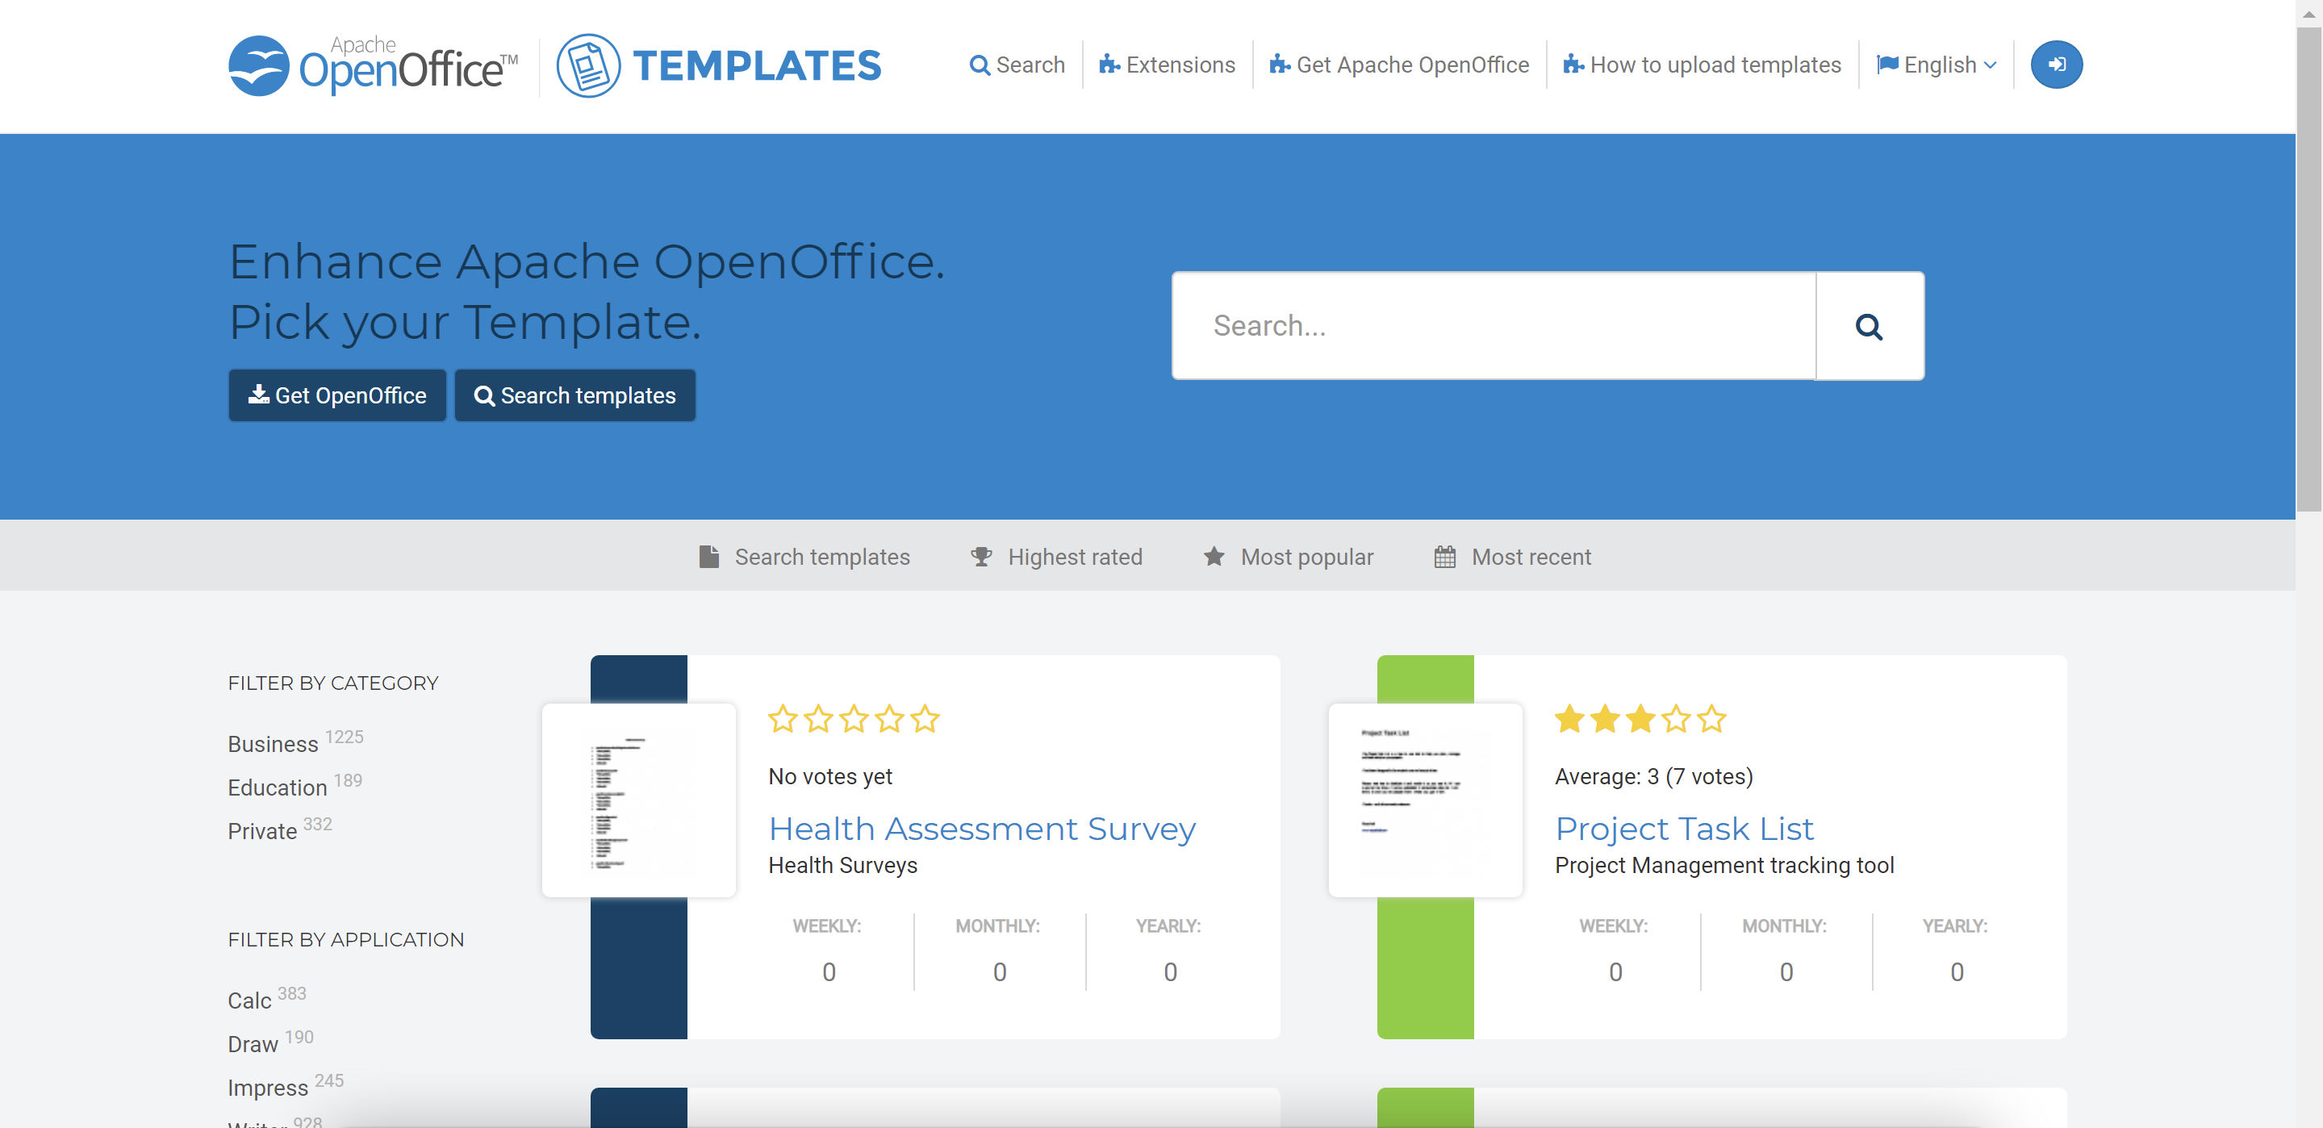Click the vertical page scrollbar
Screen dimensions: 2323x1128
pyautogui.click(x=2308, y=270)
